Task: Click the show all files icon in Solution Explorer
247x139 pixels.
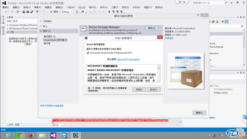Action: coord(217,22)
